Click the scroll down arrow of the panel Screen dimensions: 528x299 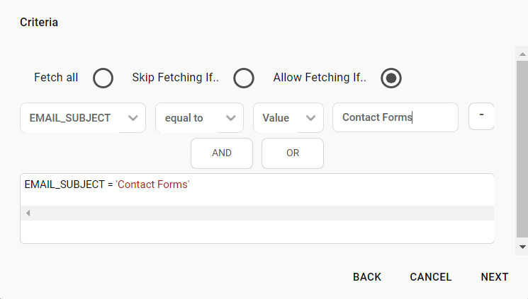tap(522, 247)
